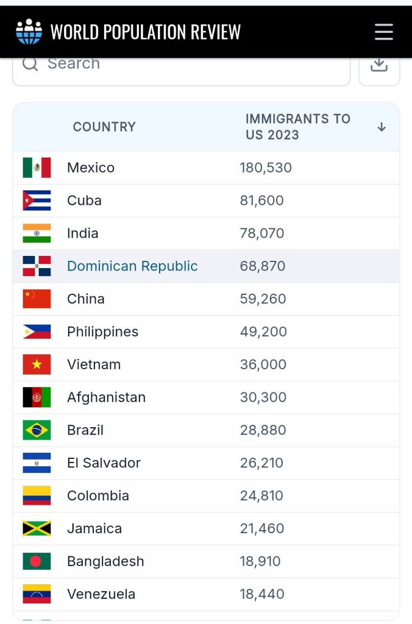
Task: Click the search magnifier icon
Action: tap(30, 63)
